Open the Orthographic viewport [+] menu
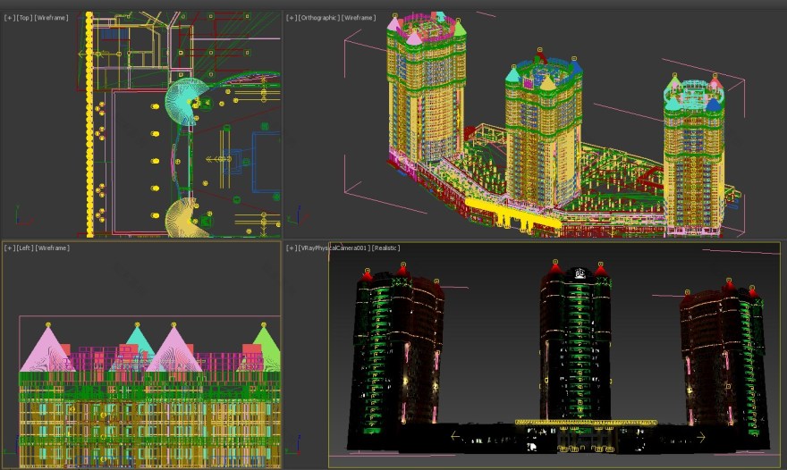 click(292, 18)
